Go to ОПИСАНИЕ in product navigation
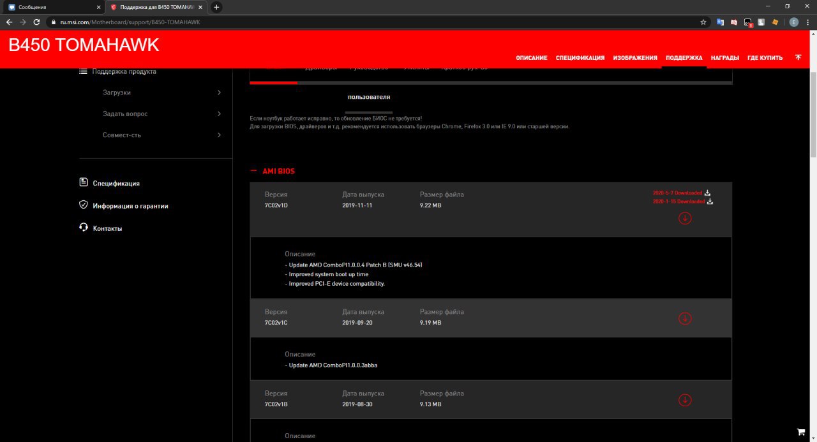 click(532, 58)
